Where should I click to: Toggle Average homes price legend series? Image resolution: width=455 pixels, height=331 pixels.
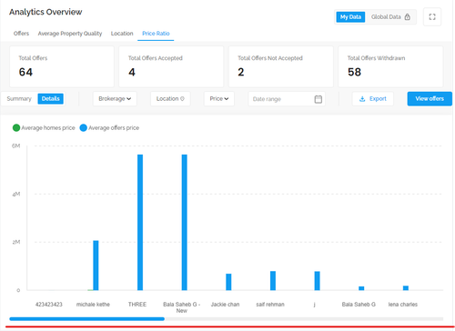click(x=44, y=128)
